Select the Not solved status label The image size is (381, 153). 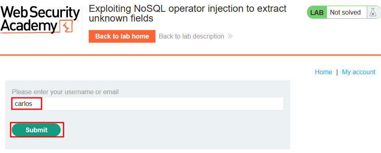pos(345,12)
